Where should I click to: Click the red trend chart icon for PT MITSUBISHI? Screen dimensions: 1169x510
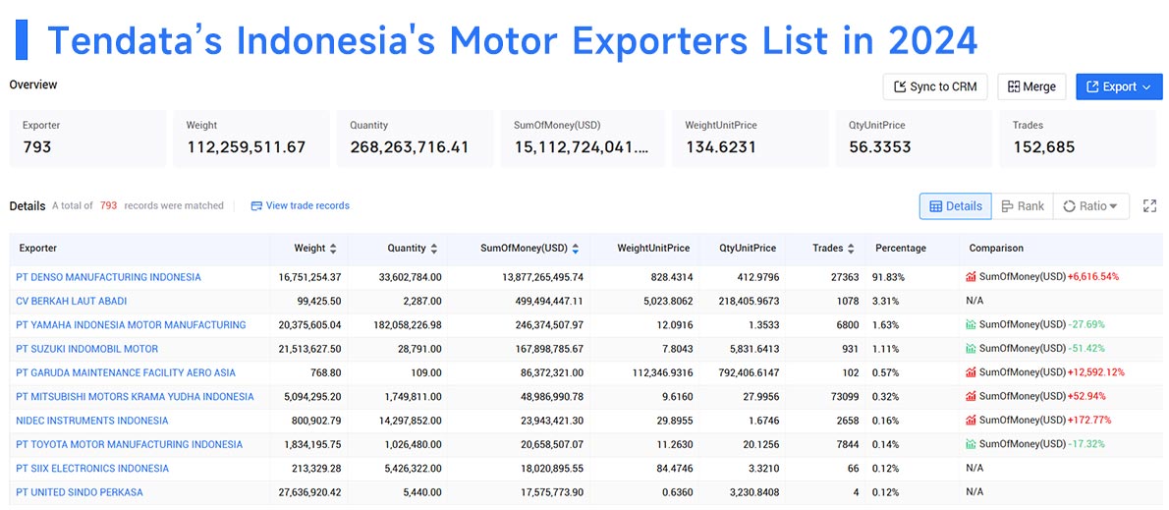click(x=971, y=396)
